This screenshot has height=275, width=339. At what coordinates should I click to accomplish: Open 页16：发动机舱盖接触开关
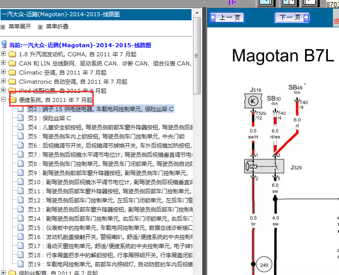110,237
